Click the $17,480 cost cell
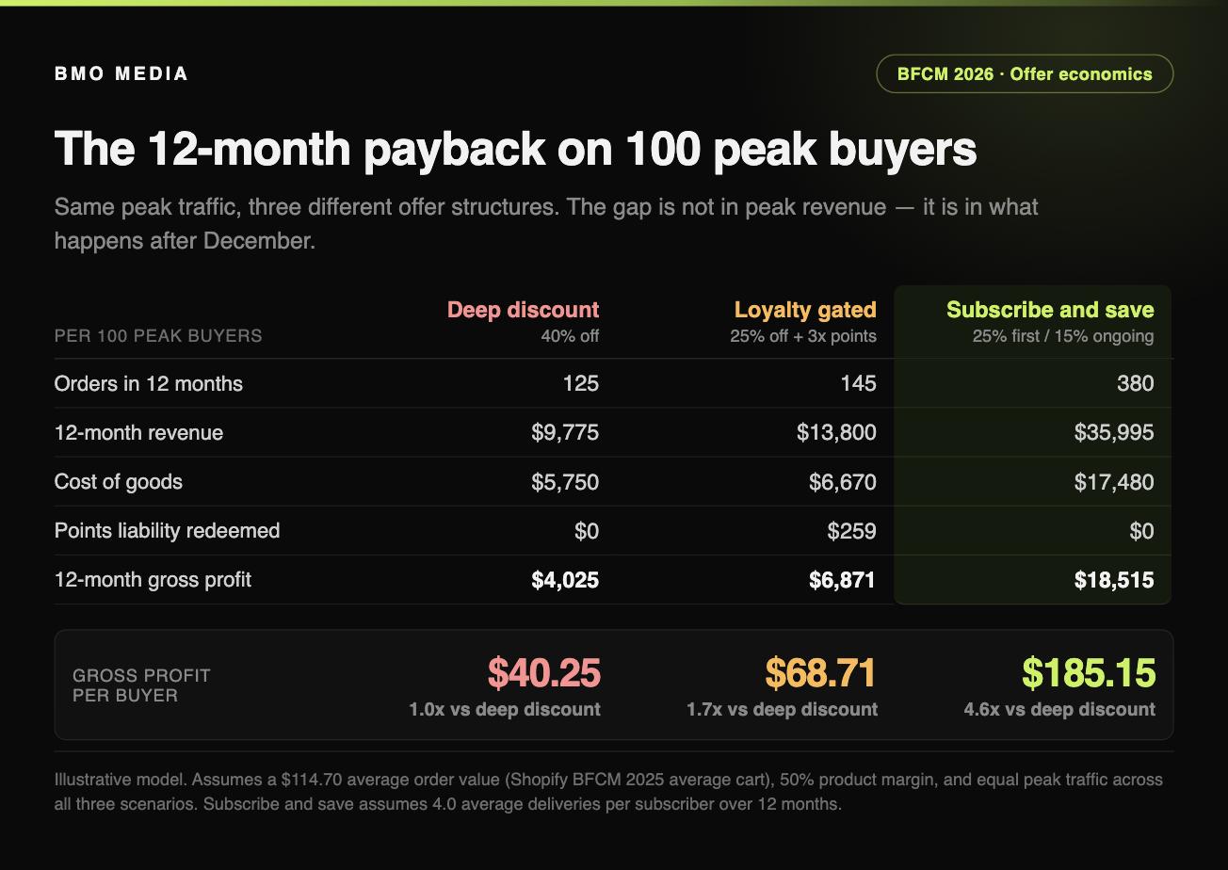Viewport: 1228px width, 870px height. tap(1114, 481)
